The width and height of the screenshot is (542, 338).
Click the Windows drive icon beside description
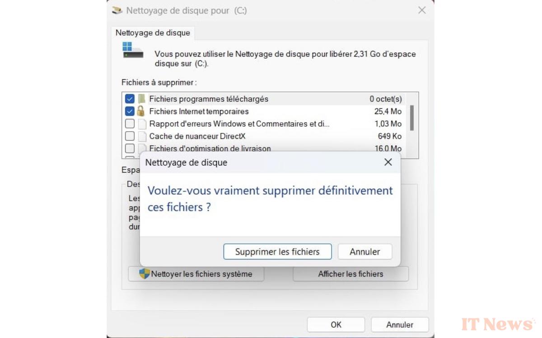coord(133,50)
